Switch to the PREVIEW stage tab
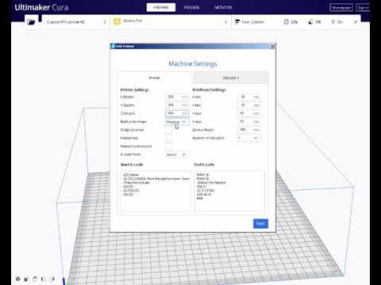381x285 pixels. (191, 8)
